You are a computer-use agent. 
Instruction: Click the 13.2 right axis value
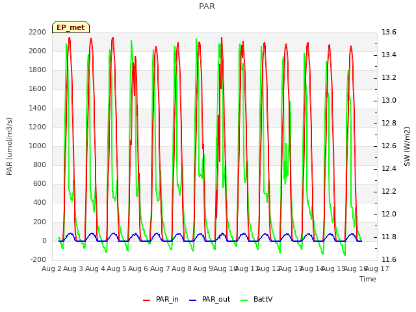(x=389, y=77)
